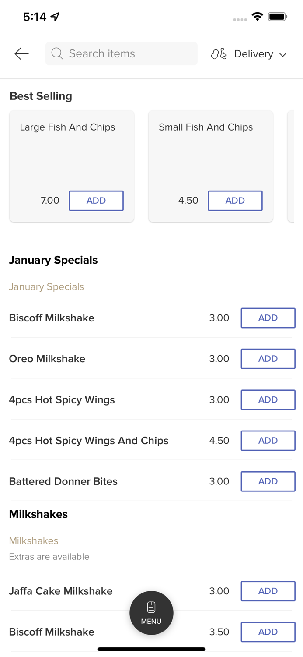Viewport: 303px width, 657px height.
Task: Add the 3.50 Biscoff Milkshake
Action: click(268, 632)
